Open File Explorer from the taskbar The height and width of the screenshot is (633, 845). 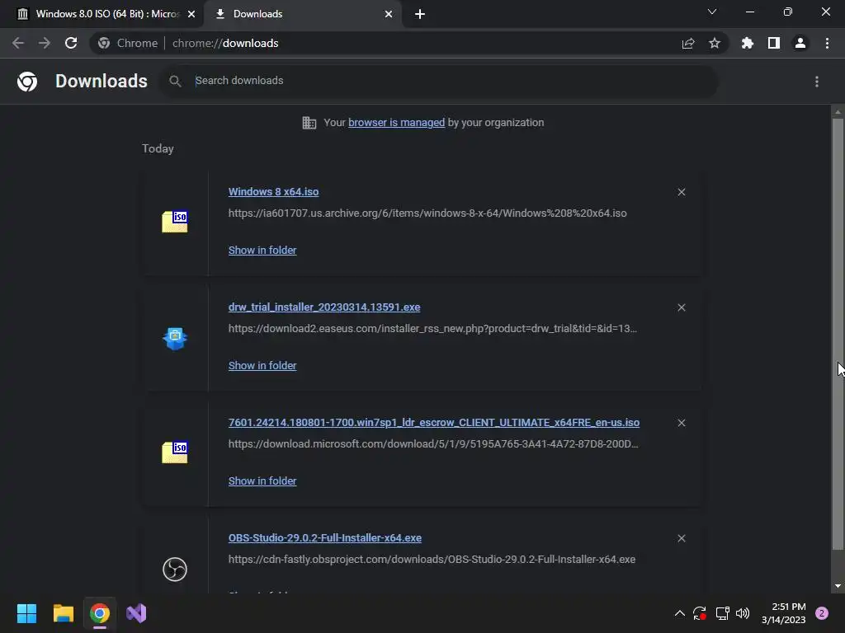point(63,613)
